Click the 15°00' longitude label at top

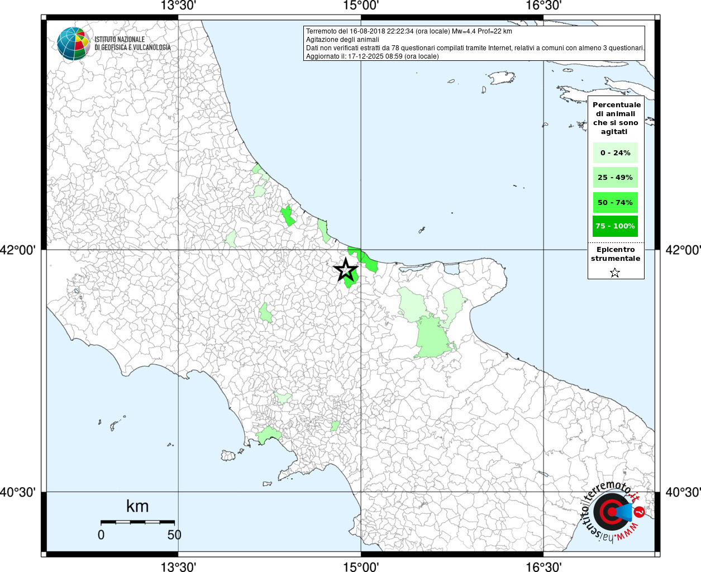point(361,6)
